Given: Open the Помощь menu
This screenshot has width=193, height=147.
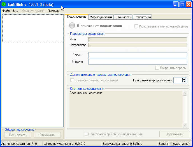Looking at the screenshot, I should pyautogui.click(x=53, y=11).
